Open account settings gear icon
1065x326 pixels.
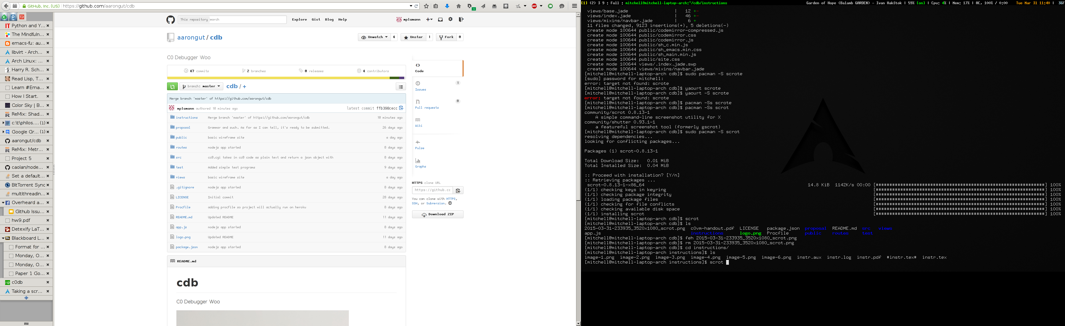click(451, 19)
